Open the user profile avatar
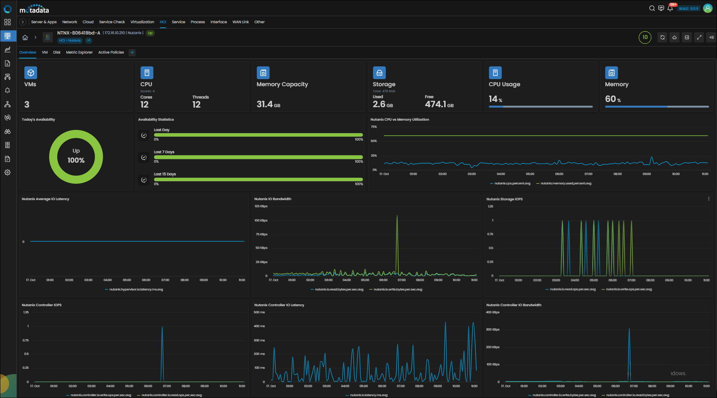The width and height of the screenshot is (717, 398). pyautogui.click(x=708, y=8)
